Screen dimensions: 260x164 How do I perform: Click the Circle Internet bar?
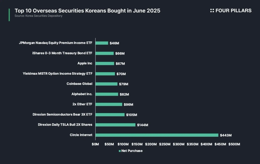click(x=157, y=135)
